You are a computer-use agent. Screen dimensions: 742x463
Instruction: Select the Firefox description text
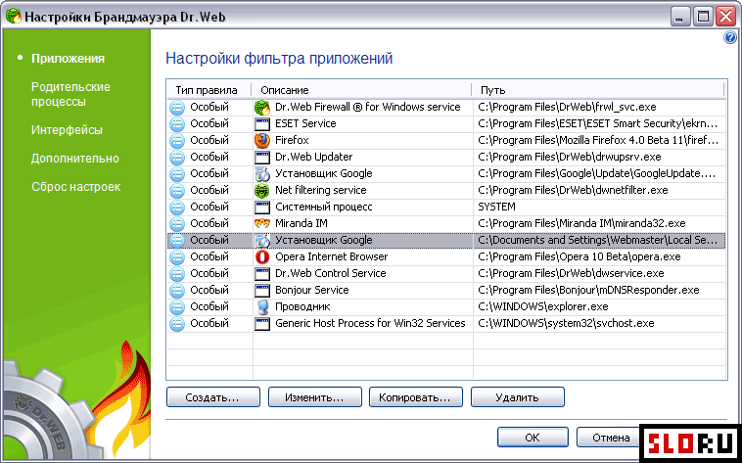tap(292, 141)
